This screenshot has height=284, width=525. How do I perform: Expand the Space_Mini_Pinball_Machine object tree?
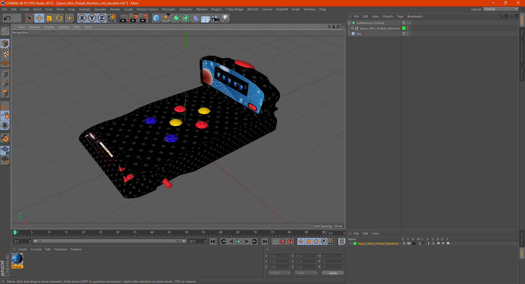pyautogui.click(x=352, y=28)
